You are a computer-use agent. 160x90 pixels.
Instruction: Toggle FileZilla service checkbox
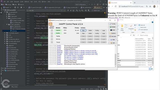52,36
